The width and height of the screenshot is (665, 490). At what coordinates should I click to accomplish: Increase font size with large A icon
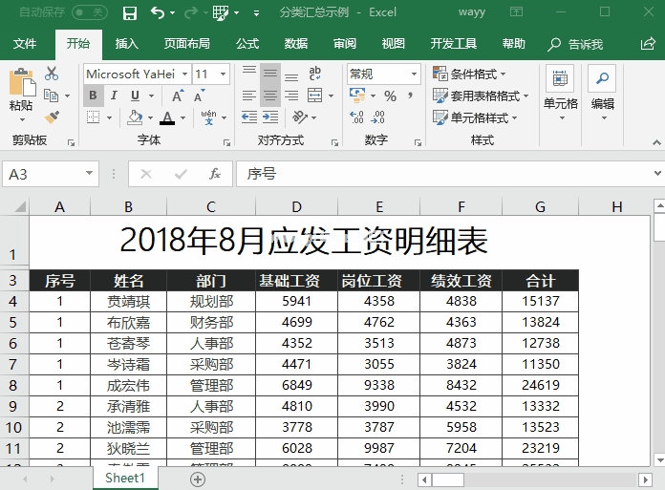178,96
